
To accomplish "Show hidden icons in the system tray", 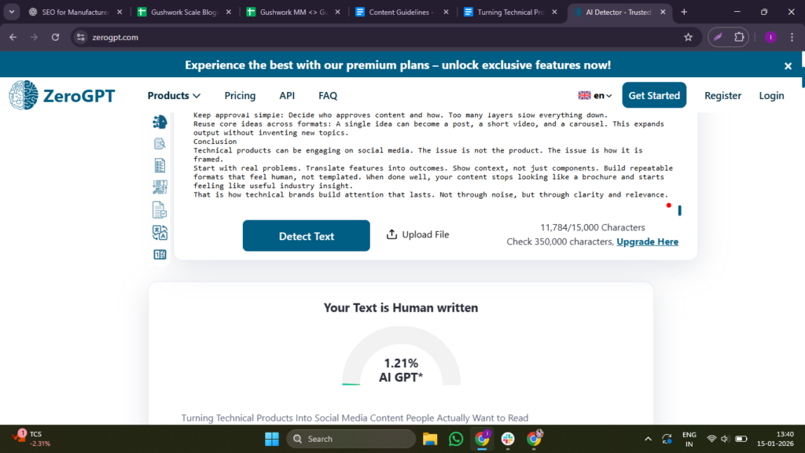I will (648, 439).
